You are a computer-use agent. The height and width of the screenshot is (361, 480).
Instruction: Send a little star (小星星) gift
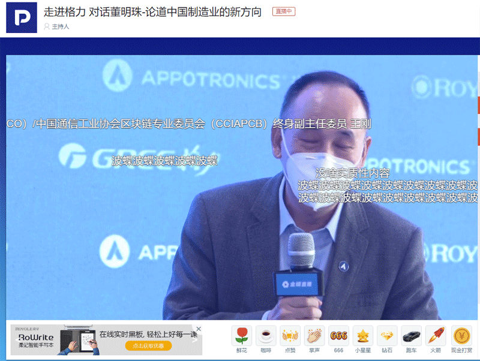[x=363, y=336]
